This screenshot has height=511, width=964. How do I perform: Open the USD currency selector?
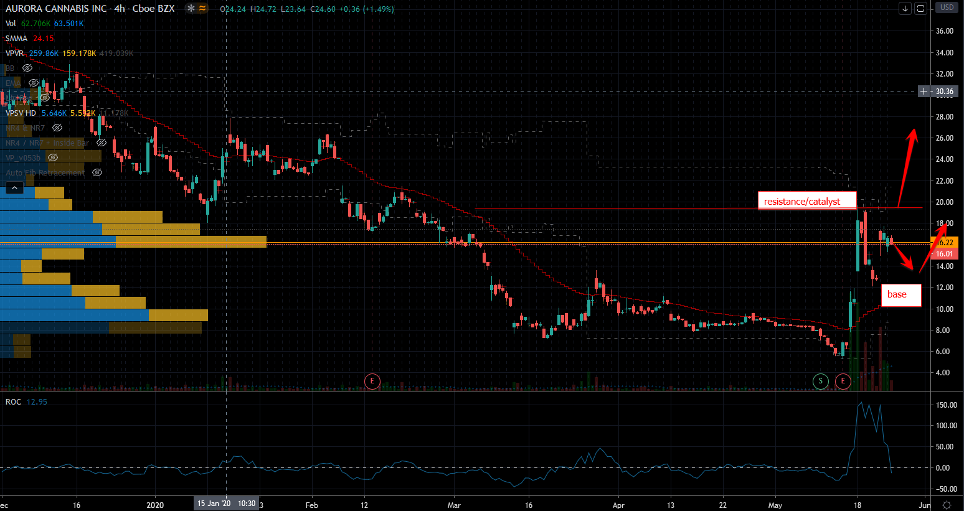tap(947, 7)
